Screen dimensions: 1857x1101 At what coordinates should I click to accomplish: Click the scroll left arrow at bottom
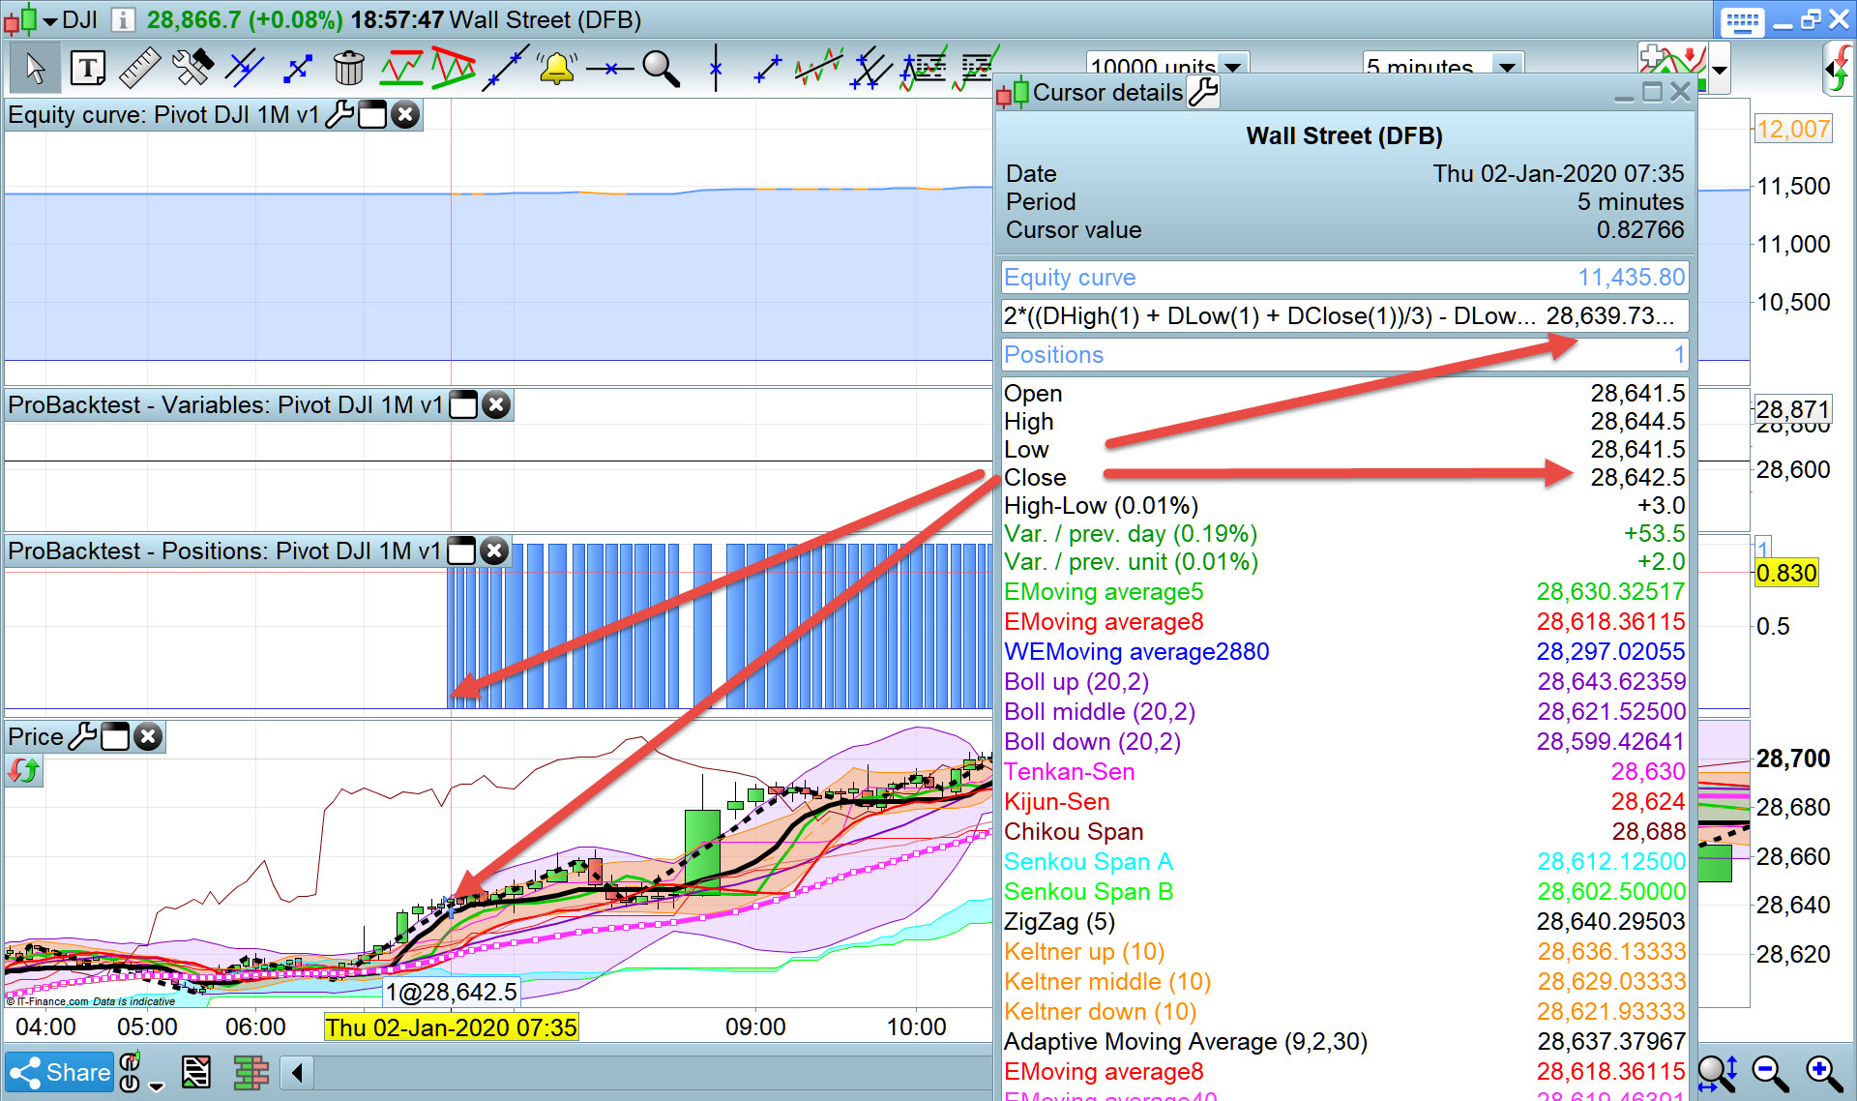tap(297, 1072)
